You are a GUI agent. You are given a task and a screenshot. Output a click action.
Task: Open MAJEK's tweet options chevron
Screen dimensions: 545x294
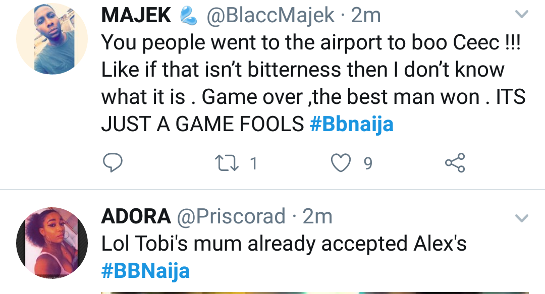[521, 16]
